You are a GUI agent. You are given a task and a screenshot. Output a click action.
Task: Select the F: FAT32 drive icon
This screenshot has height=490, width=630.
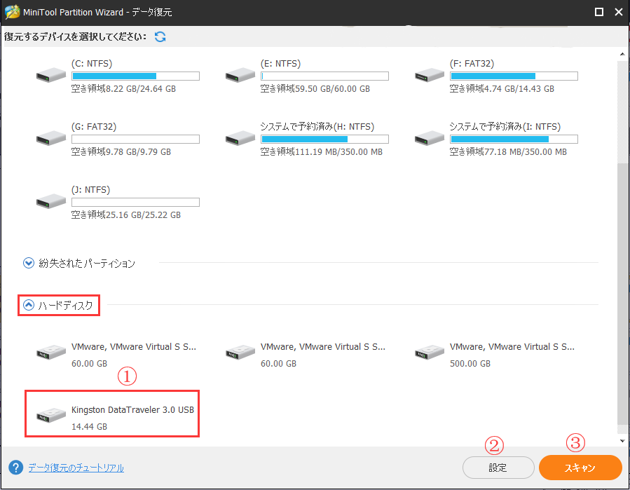[x=430, y=75]
